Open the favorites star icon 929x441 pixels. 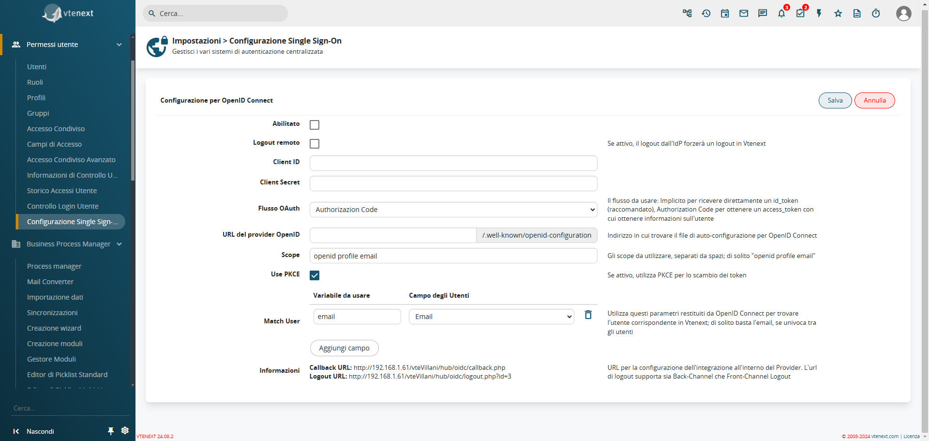point(838,14)
